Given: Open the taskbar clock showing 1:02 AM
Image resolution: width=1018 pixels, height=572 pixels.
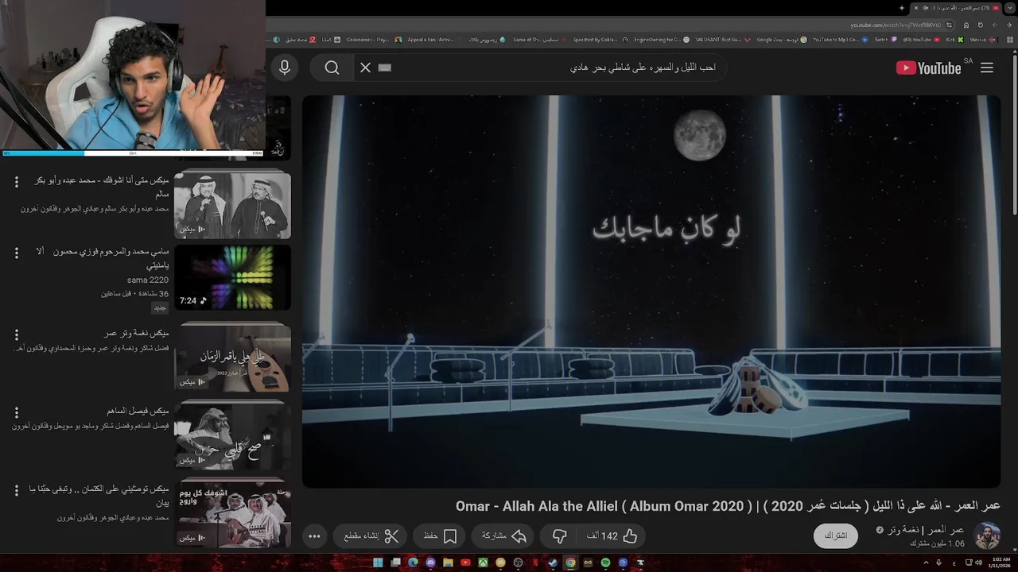Looking at the screenshot, I should (x=999, y=562).
